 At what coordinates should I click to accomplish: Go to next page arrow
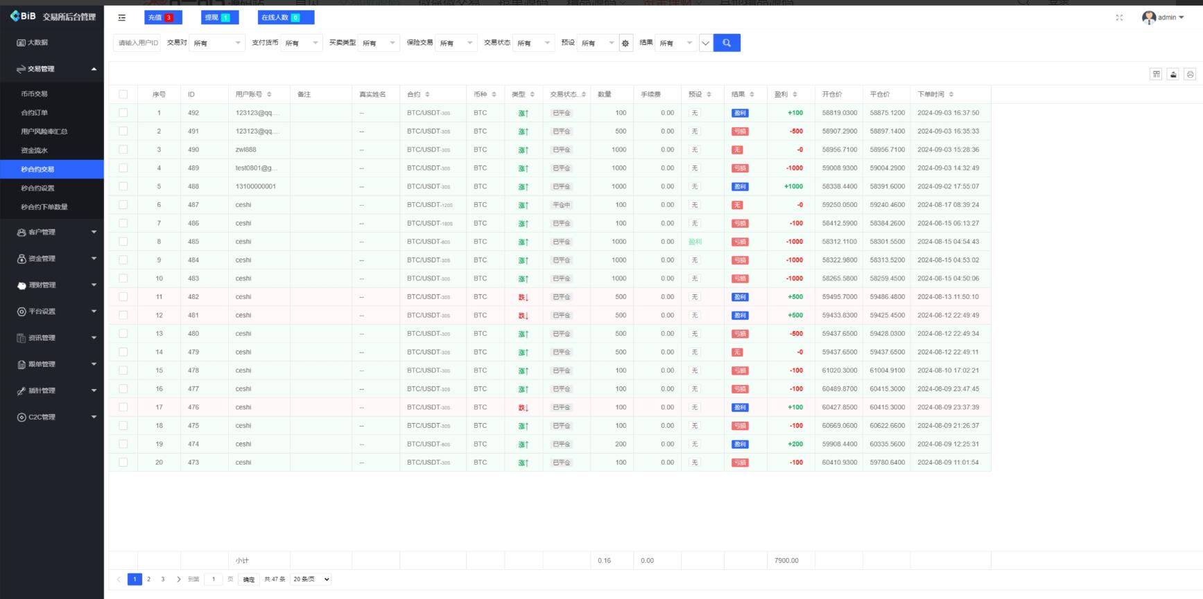[178, 580]
